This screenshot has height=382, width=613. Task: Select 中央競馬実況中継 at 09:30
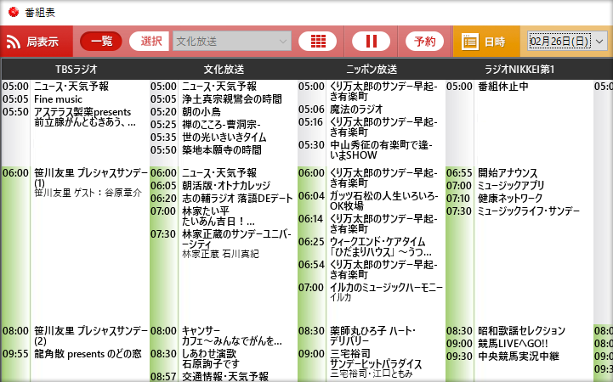[x=519, y=356]
